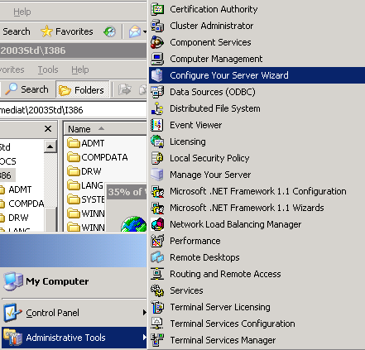The height and width of the screenshot is (350, 365).
Task: Click the Move To icon in Explorer toolbar
Action: 125,89
